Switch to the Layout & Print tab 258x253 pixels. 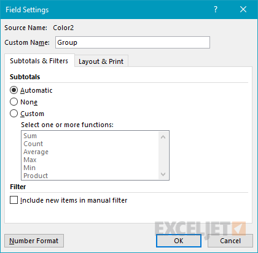[101, 61]
